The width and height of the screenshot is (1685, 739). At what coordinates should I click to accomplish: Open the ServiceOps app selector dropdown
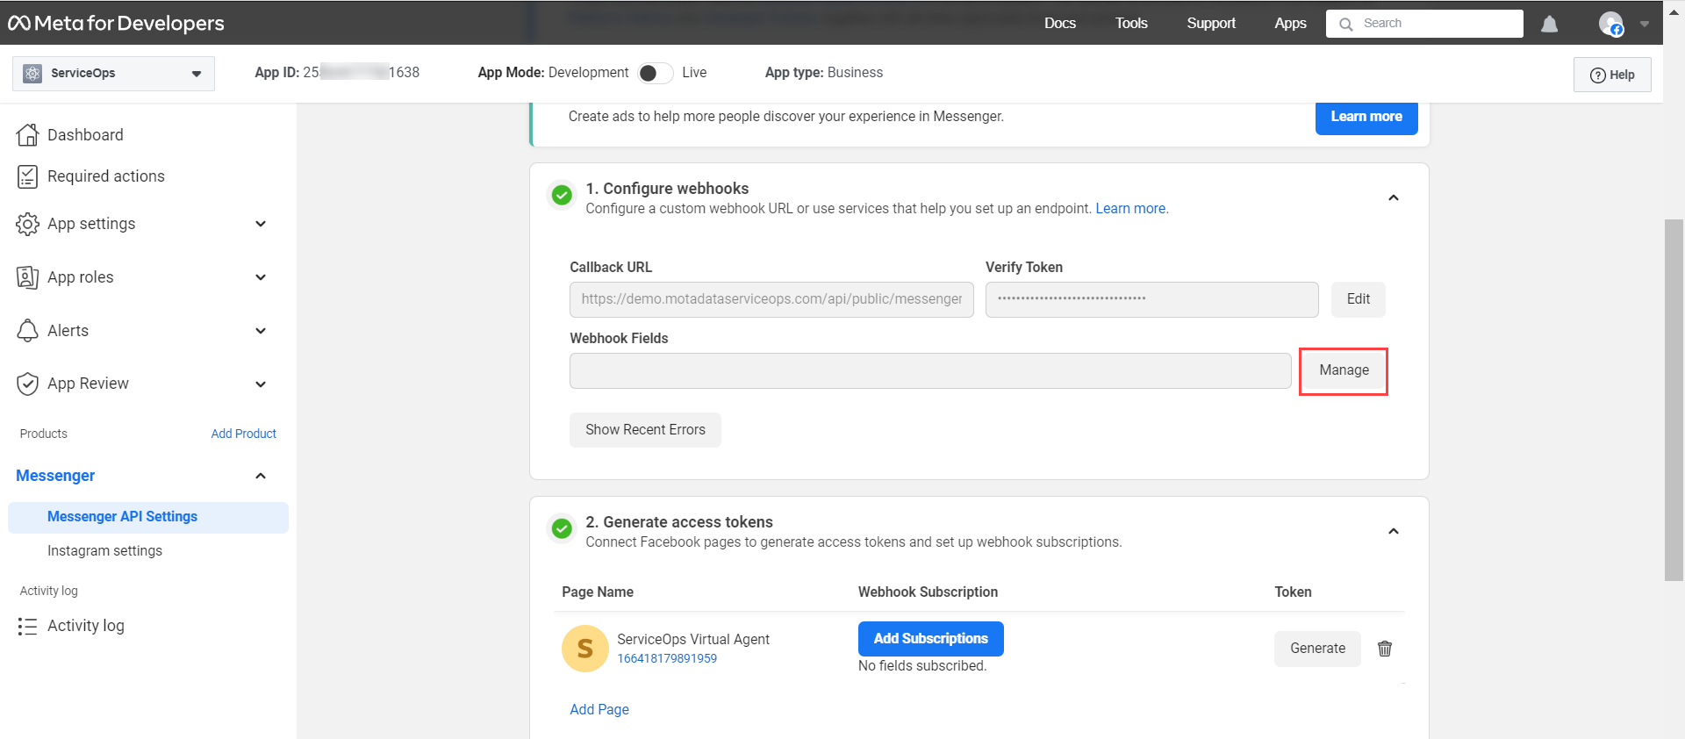pos(113,74)
